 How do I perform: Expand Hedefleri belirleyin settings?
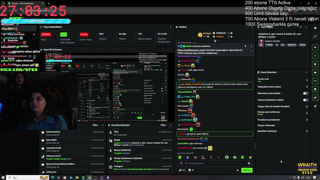[307, 131]
